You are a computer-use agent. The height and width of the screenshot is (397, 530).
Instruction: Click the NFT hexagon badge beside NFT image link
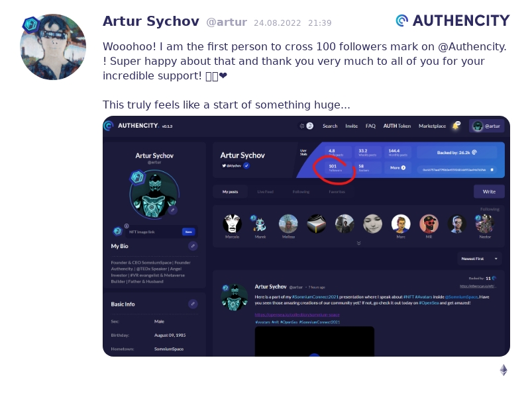coord(118,231)
